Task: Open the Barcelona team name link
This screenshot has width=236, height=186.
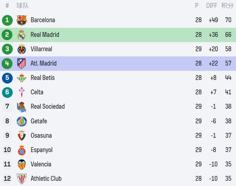Action: click(43, 20)
